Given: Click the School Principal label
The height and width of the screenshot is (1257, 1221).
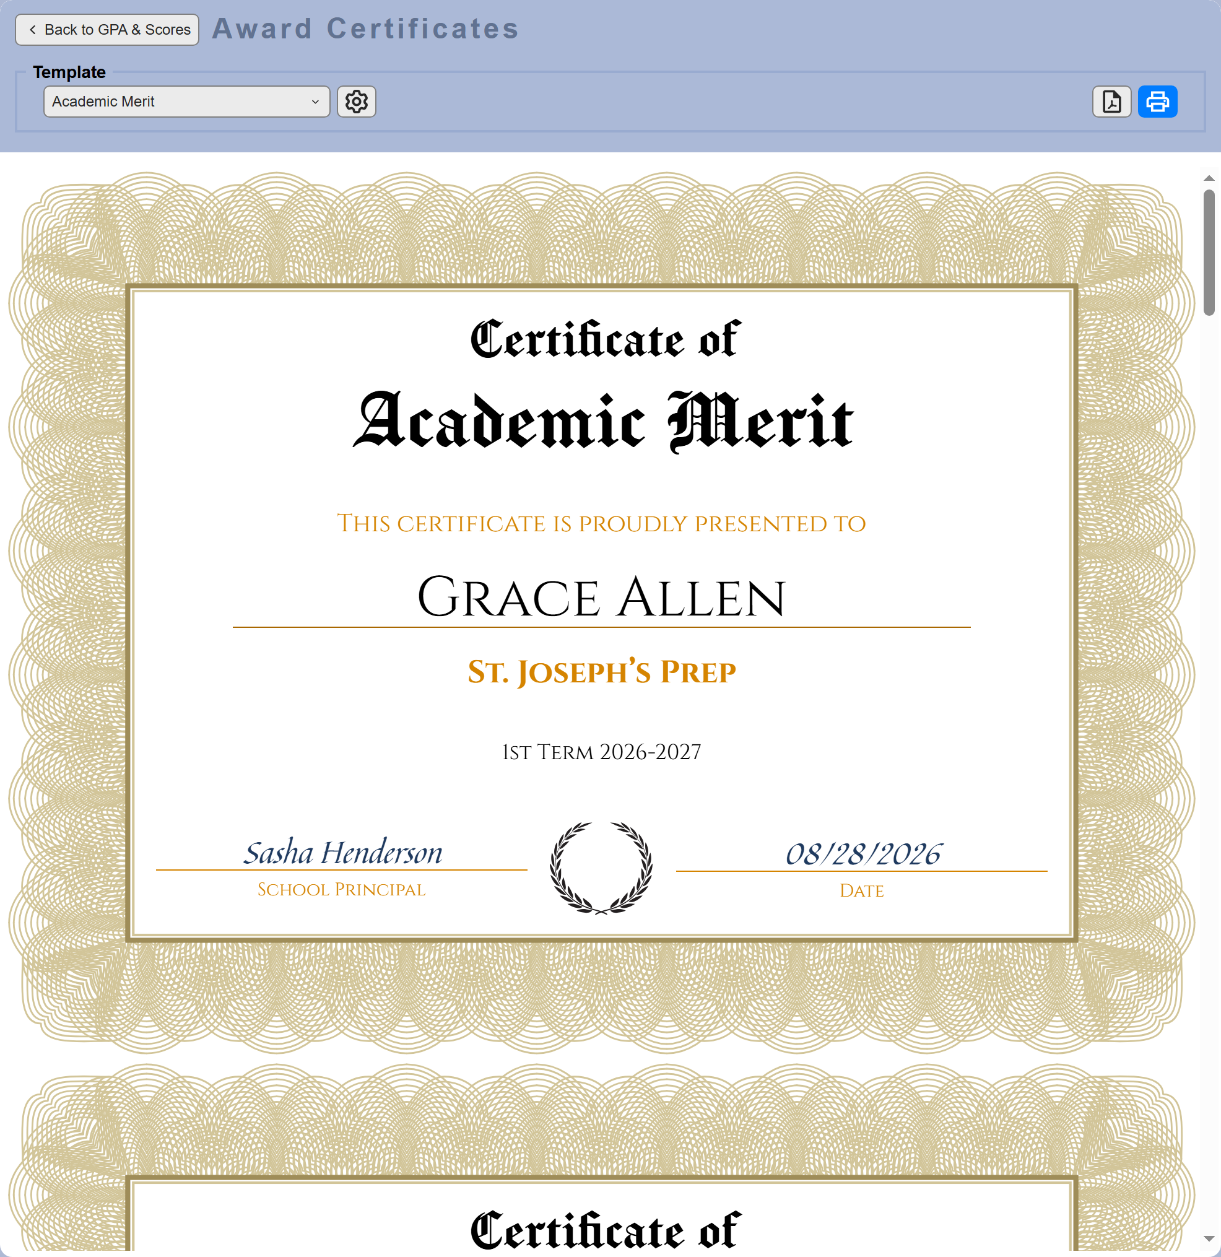Looking at the screenshot, I should click(x=341, y=890).
